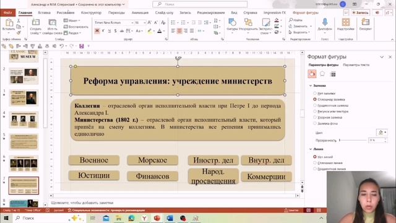Open the File (Файл) tab
396x223 pixels.
point(7,12)
